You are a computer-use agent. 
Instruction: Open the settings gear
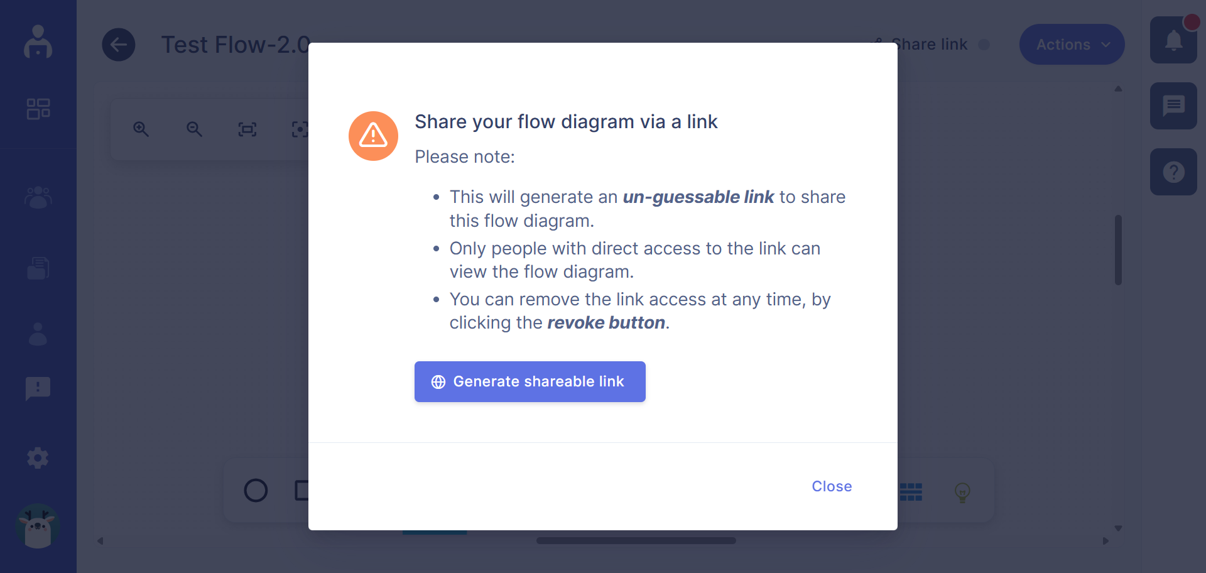[38, 457]
